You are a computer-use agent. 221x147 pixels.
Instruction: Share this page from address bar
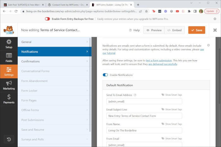click(x=140, y=11)
